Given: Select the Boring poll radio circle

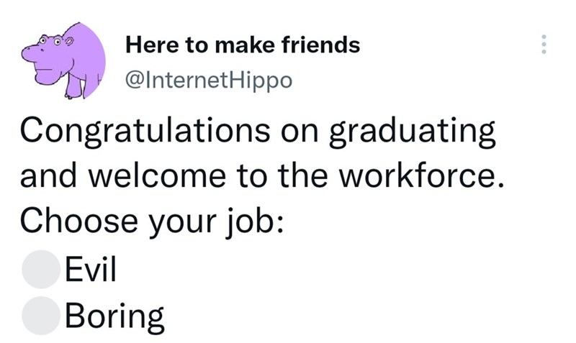Looking at the screenshot, I should point(40,315).
